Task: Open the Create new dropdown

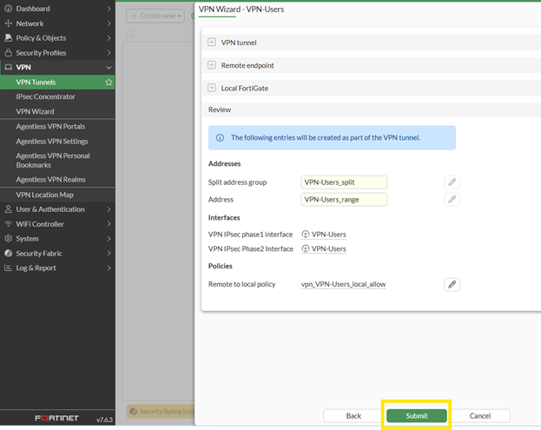Action: pos(155,16)
